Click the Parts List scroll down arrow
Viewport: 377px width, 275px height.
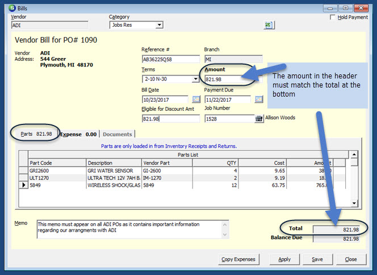354,203
